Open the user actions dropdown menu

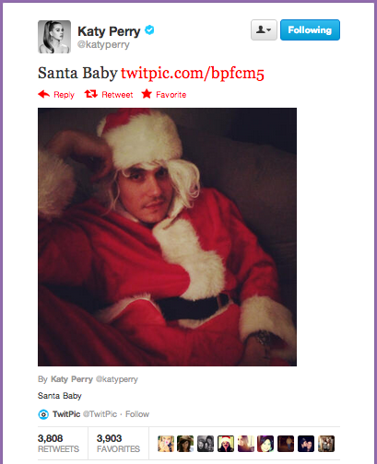(x=264, y=30)
